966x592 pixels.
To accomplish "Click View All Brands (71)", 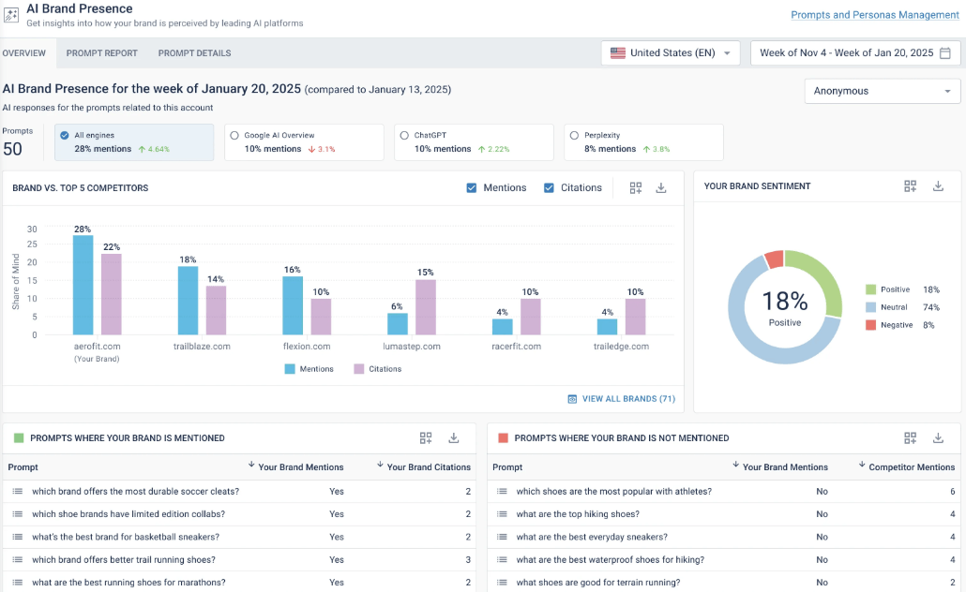I will pos(628,399).
